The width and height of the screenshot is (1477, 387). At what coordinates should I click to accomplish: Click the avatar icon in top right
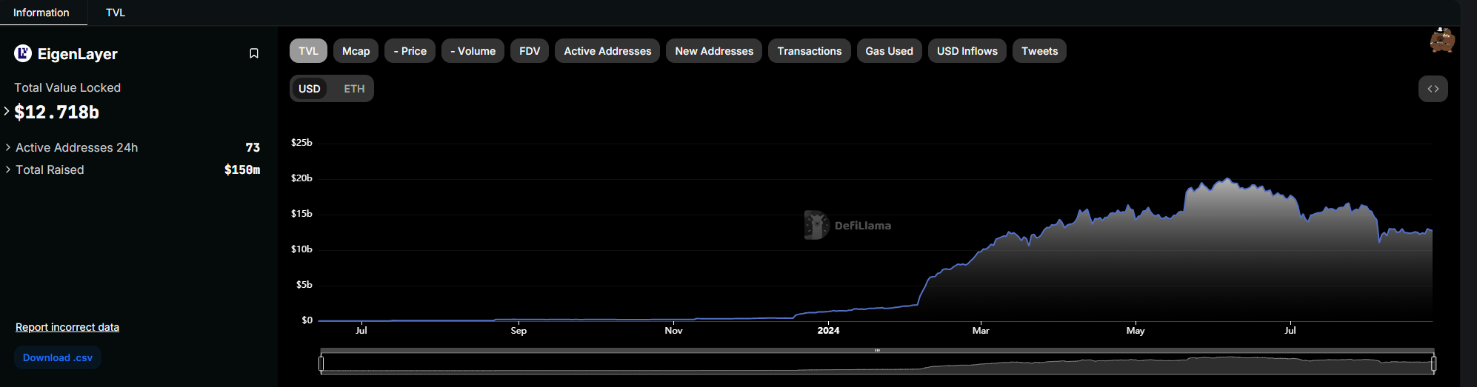(x=1441, y=41)
